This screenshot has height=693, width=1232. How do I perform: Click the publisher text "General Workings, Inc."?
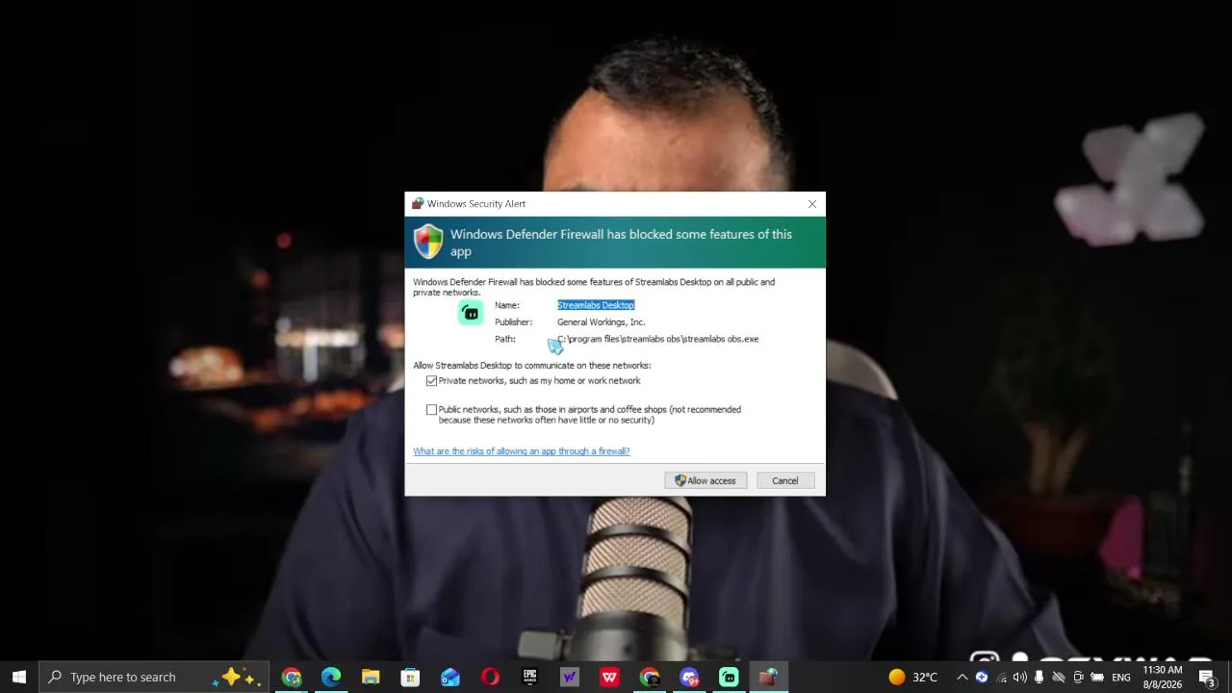pos(601,322)
